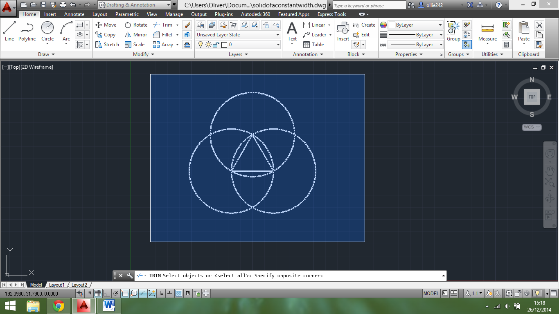Toggle Show/Hide Lineweight in status bar
559x314 pixels.
(x=170, y=293)
